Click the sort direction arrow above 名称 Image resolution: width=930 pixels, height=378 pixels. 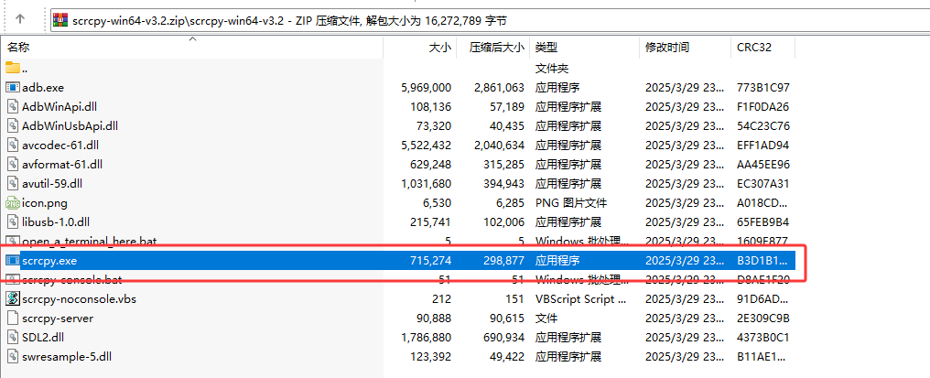tap(192, 39)
